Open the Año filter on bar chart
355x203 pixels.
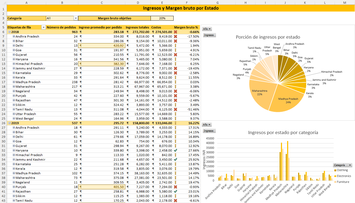[x=207, y=125]
